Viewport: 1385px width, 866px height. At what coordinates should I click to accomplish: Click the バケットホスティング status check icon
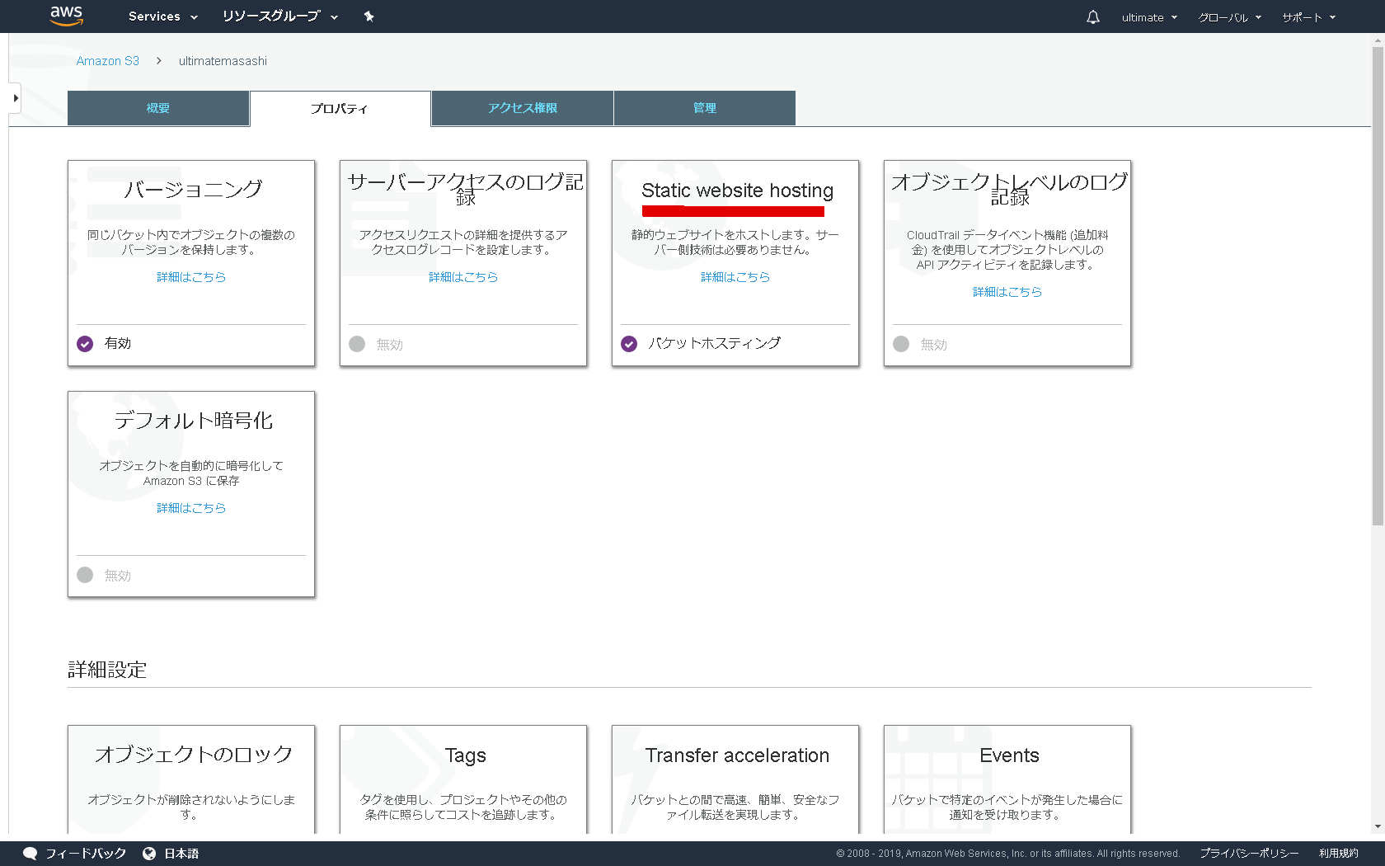pyautogui.click(x=629, y=344)
